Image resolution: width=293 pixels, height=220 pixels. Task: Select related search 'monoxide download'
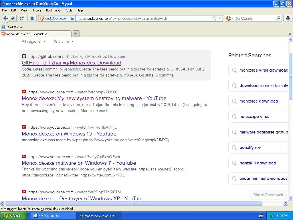click(x=258, y=101)
